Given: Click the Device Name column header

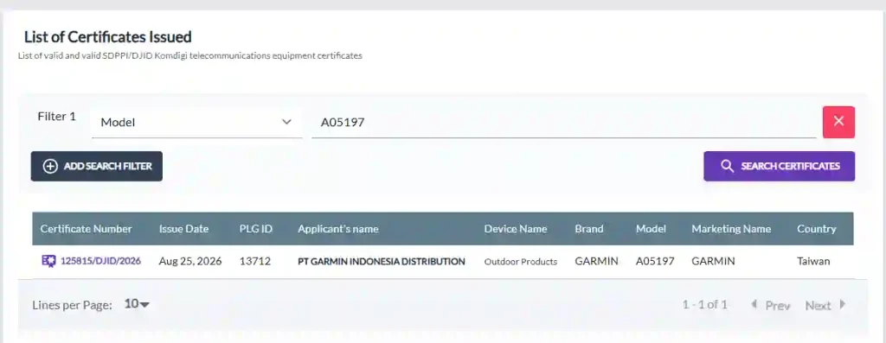Looking at the screenshot, I should click(x=516, y=229).
